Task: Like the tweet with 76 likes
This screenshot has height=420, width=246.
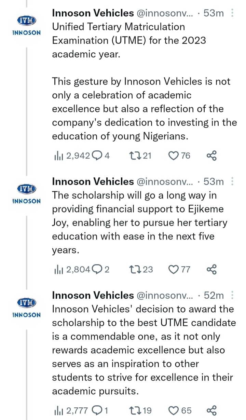Action: click(174, 156)
